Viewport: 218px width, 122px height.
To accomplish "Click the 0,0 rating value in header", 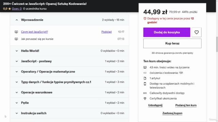I will click(x=5, y=9).
